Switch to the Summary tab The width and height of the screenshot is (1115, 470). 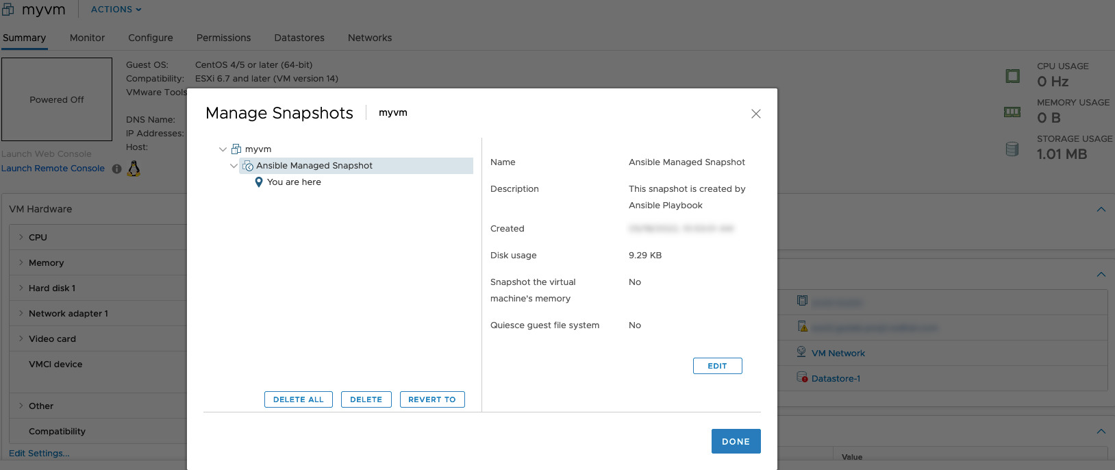[24, 38]
